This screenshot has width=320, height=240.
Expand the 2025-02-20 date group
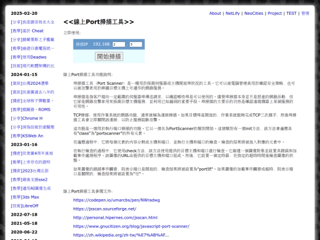24,14
